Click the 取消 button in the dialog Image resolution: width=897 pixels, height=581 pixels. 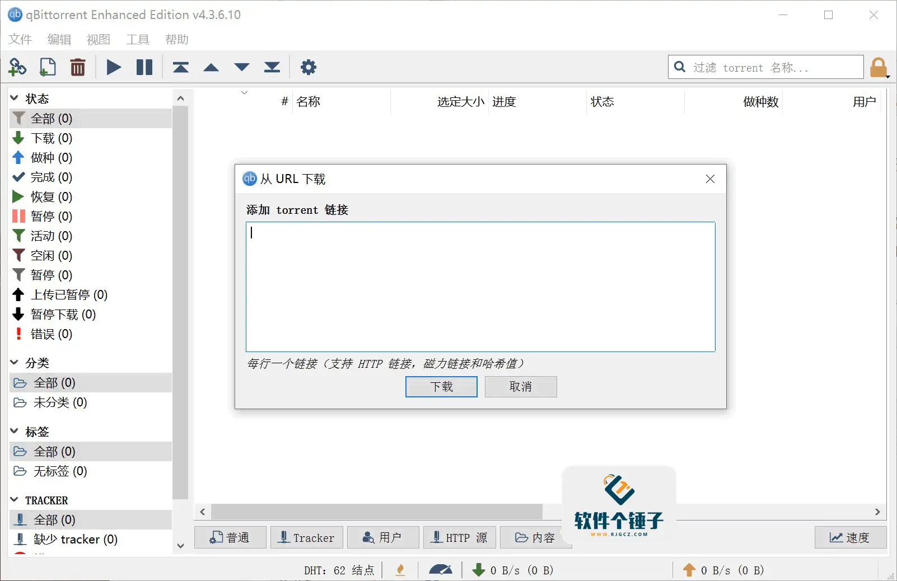pos(521,386)
